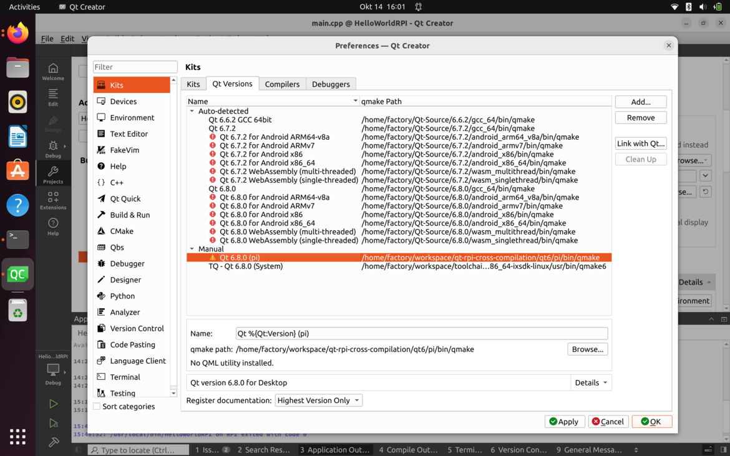
Task: Switch to the Kits tab
Action: point(193,84)
